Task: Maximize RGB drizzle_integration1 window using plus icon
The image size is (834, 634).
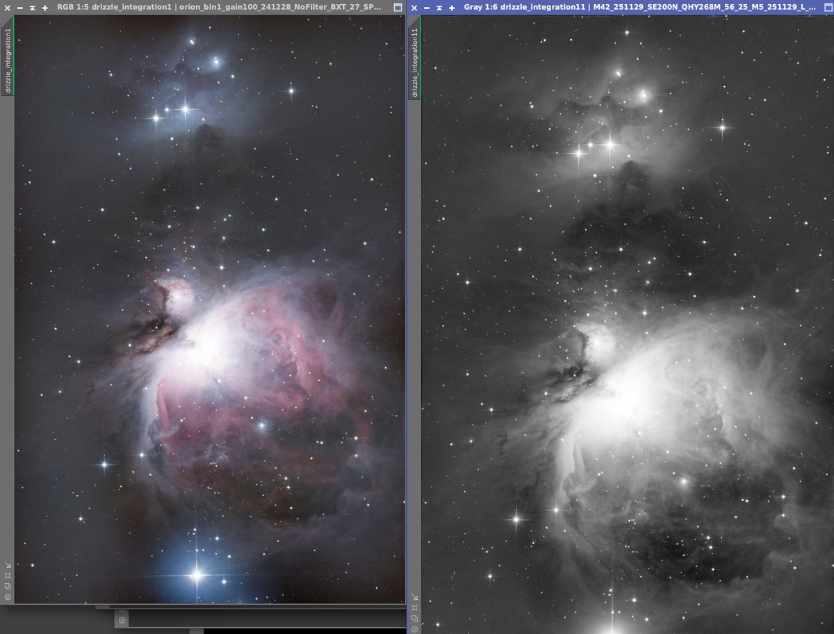Action: pyautogui.click(x=45, y=8)
